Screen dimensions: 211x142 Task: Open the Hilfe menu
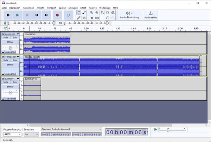[115, 8]
